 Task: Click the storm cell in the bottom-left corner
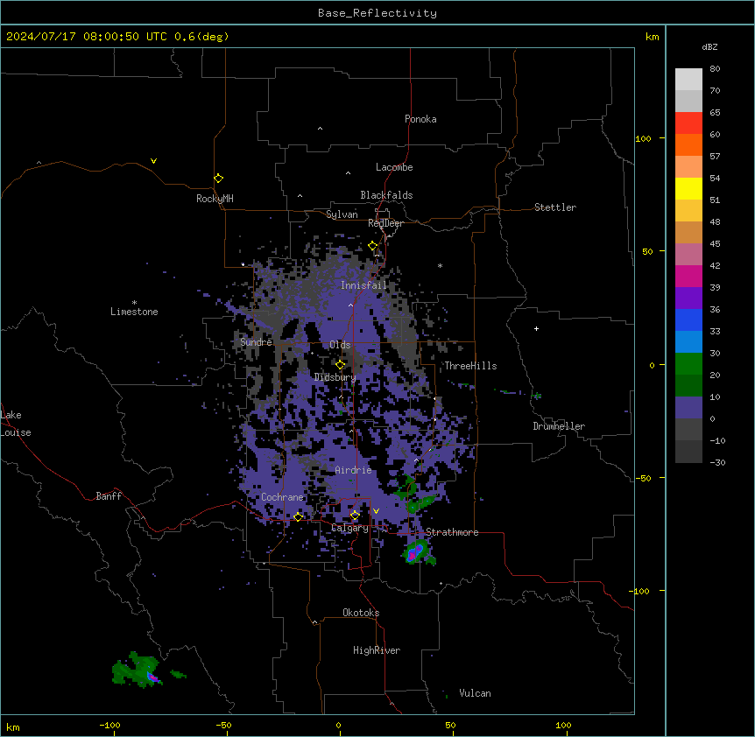pos(138,670)
